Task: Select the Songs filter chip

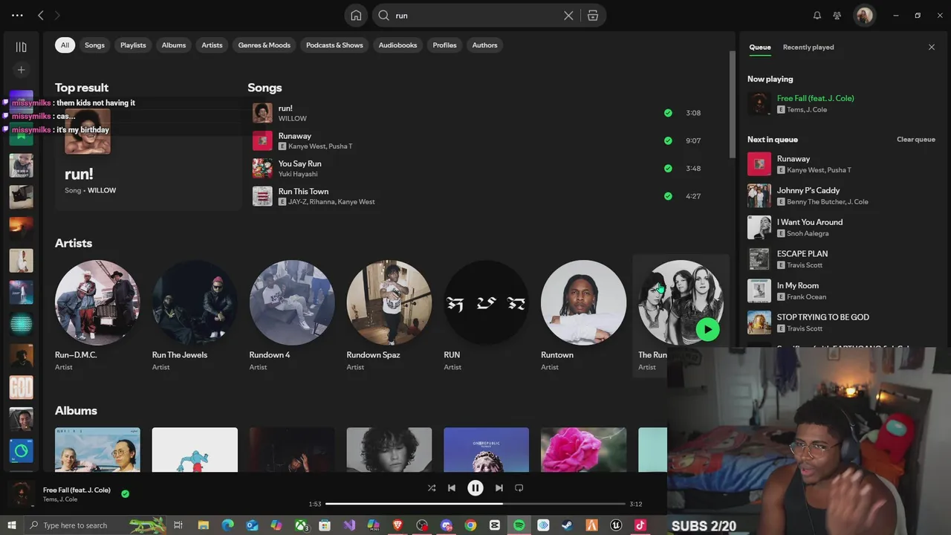Action: (x=94, y=45)
